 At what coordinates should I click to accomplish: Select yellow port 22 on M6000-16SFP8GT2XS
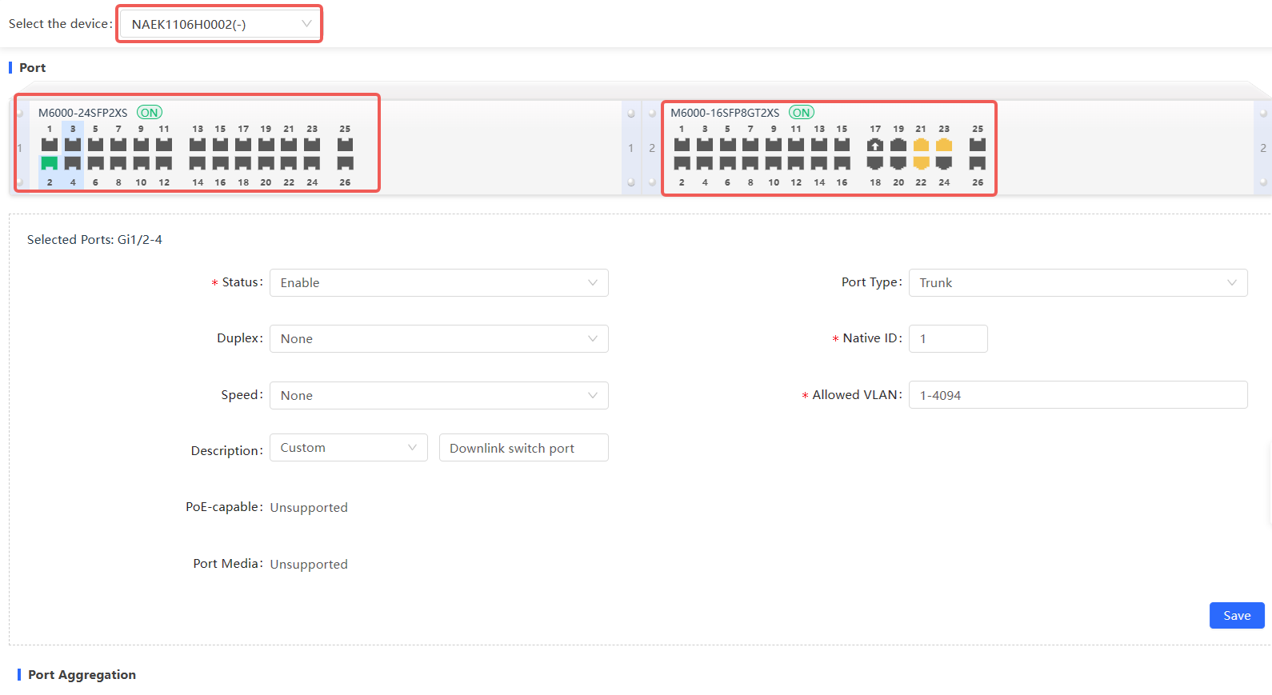pos(921,163)
